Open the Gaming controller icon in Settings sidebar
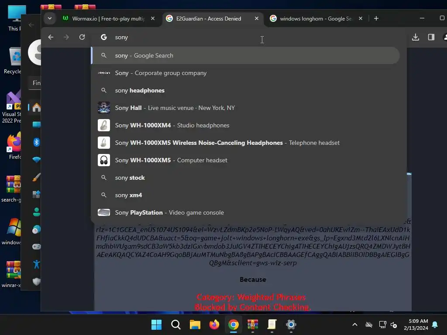 (x=37, y=247)
